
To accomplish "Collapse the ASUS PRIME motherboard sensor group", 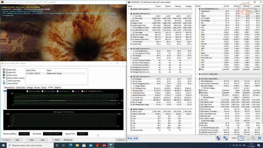I will (197, 9).
